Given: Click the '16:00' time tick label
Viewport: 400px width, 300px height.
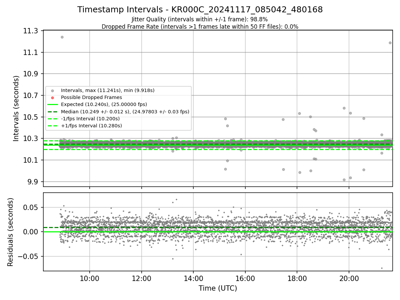Looking at the screenshot, I should tap(245, 278).
